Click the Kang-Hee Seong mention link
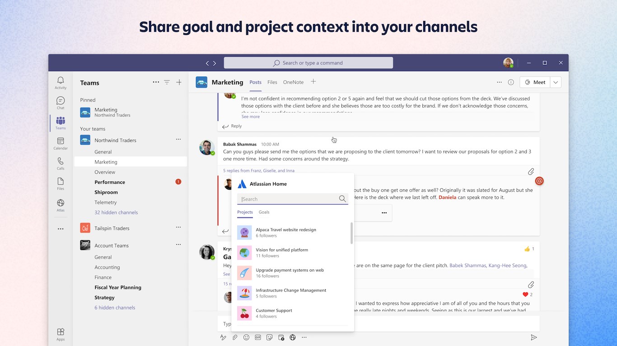The image size is (617, 346). [x=507, y=266]
